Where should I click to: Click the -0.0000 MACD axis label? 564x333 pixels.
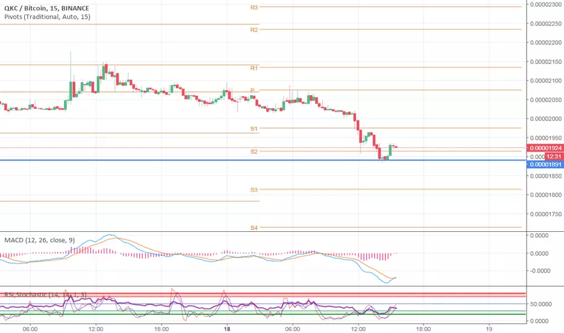540,271
